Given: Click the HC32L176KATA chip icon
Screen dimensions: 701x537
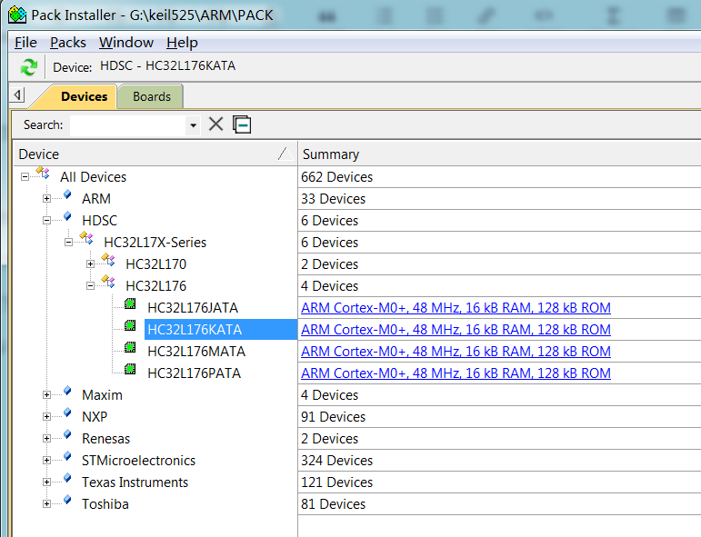Looking at the screenshot, I should [x=130, y=325].
